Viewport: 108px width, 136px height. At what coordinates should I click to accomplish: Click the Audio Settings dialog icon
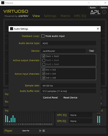point(11,29)
